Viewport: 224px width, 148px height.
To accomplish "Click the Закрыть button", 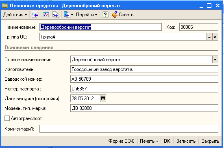I will (x=210, y=141).
